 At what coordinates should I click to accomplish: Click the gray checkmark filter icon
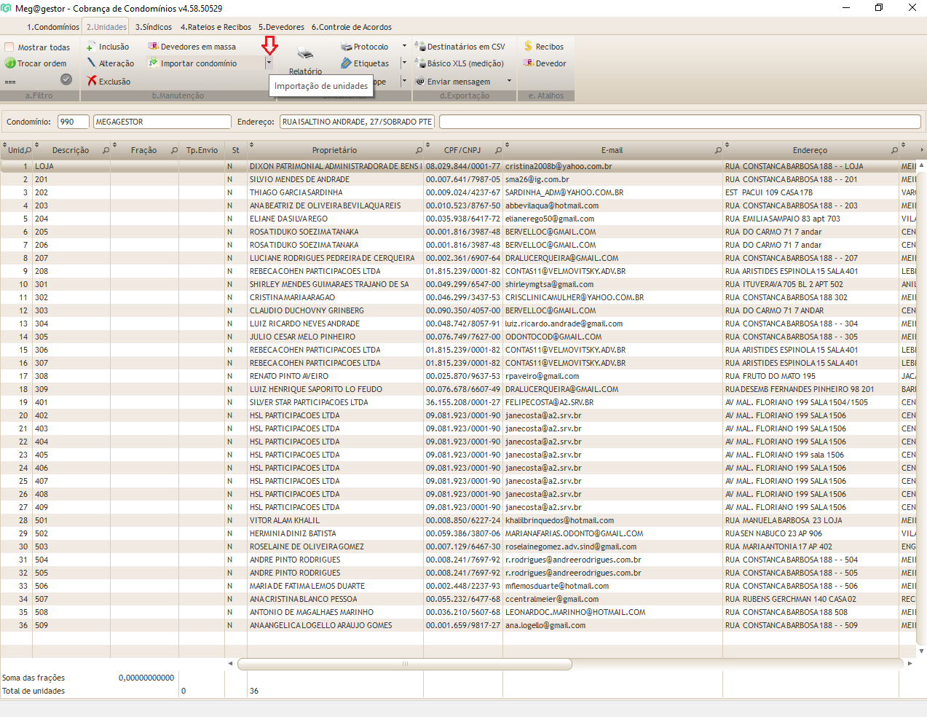click(66, 79)
